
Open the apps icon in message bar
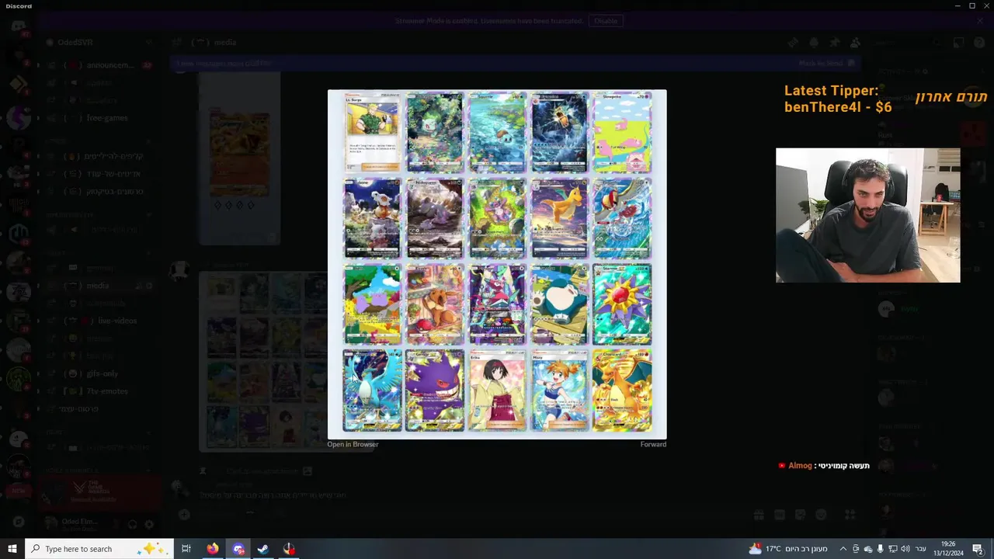[850, 515]
